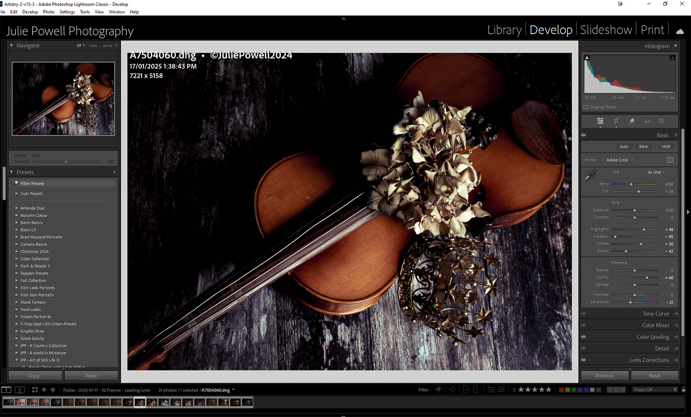Expand the Dark & Moody II preset folder
691x417 pixels.
coord(17,266)
